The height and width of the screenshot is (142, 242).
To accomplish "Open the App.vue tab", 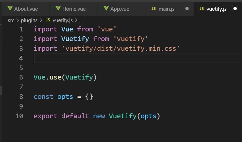I will pos(122,9).
